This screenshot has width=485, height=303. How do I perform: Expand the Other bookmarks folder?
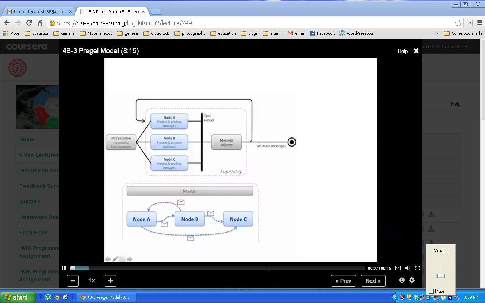point(463,33)
